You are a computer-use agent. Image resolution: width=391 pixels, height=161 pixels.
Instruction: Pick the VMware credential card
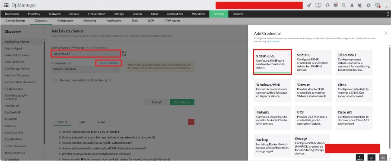[x=313, y=91]
